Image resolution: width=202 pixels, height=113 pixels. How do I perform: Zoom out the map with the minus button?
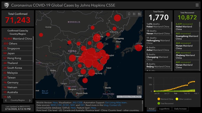pos(139,92)
